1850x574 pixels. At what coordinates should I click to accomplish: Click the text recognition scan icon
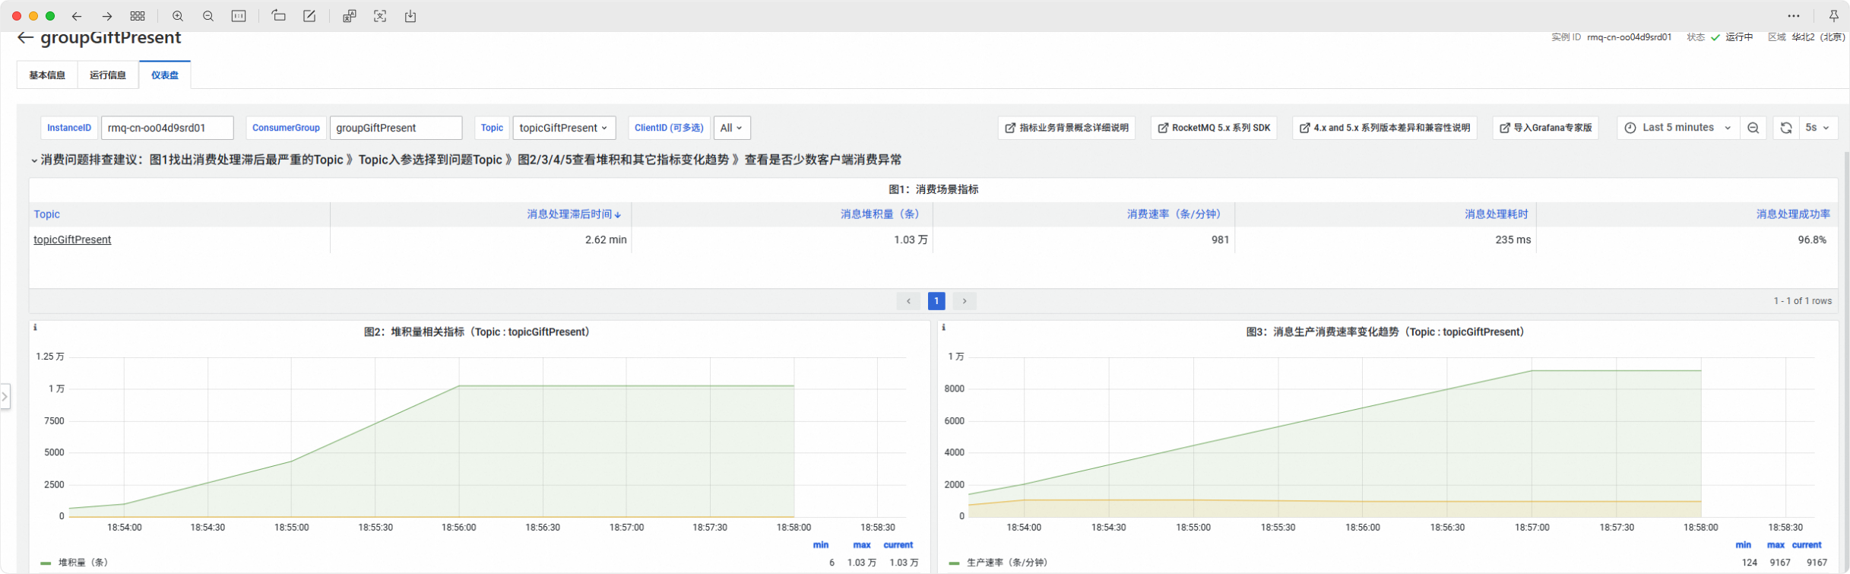click(380, 16)
